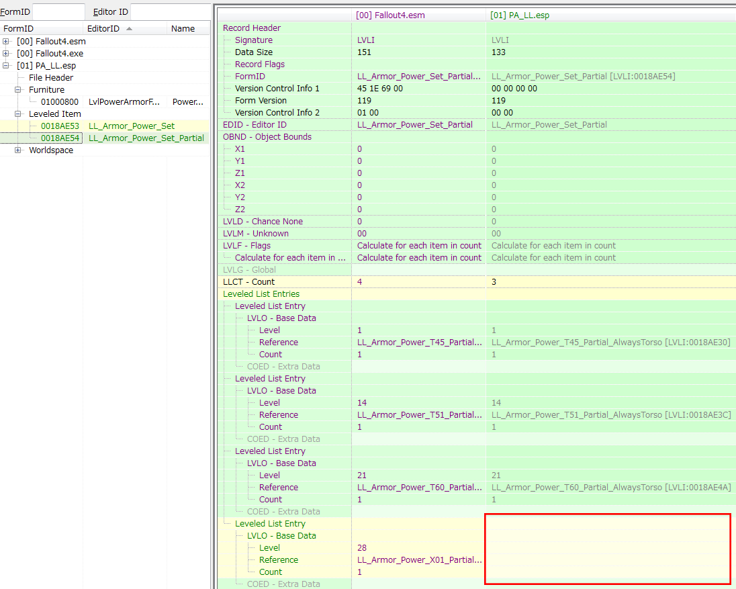
Task: Sort by the Name column header
Action: 188,29
